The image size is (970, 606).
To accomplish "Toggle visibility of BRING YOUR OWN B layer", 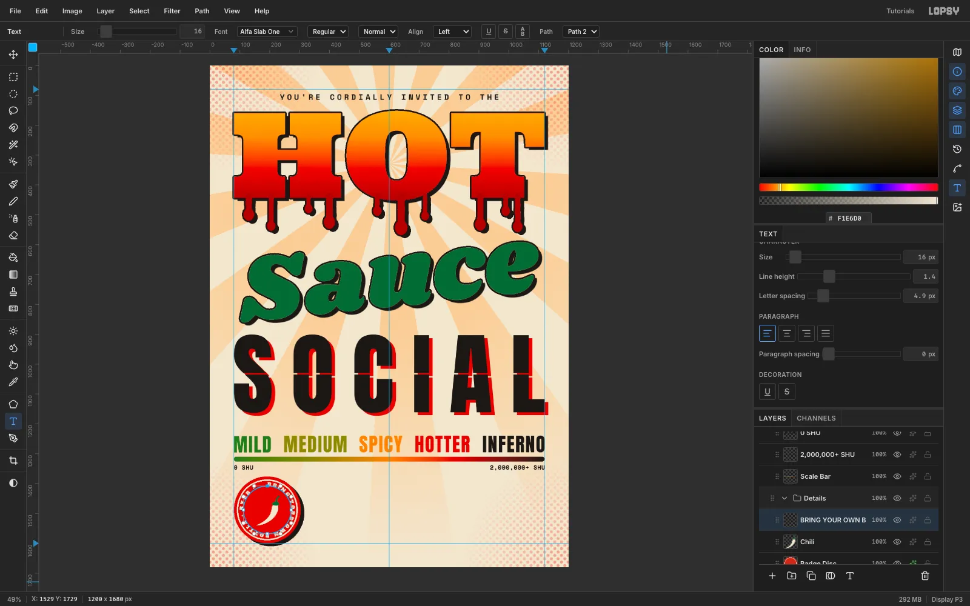I will (x=897, y=520).
